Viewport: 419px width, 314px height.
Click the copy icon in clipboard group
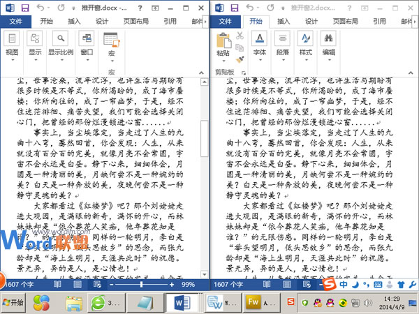240,47
